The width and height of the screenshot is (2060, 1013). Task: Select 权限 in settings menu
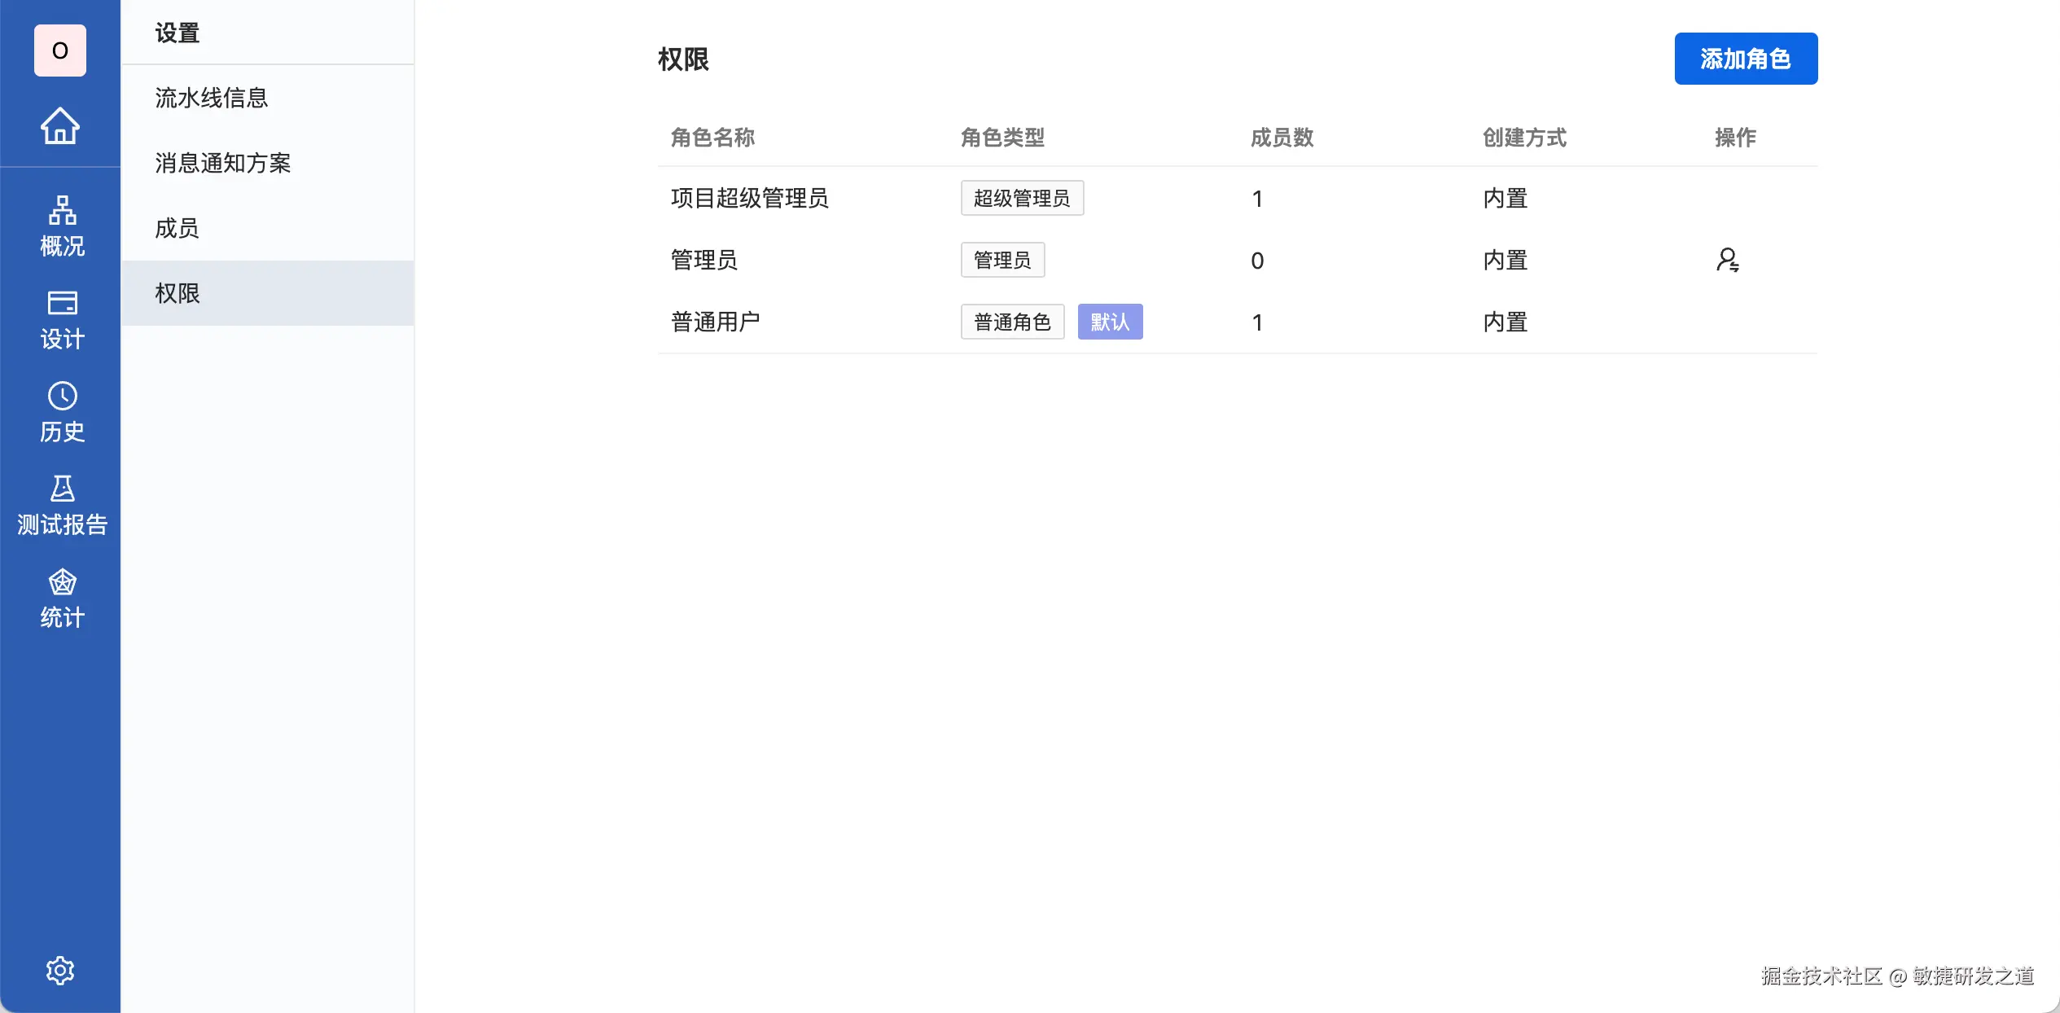[178, 293]
